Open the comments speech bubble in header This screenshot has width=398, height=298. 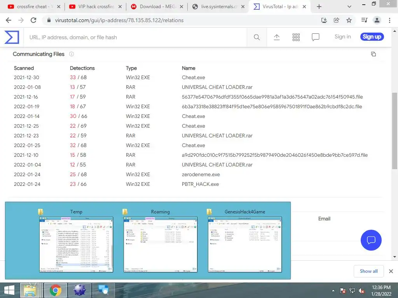pos(315,37)
